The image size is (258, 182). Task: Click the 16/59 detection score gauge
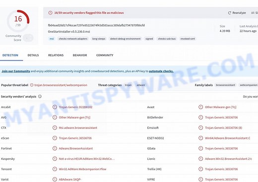coord(18,21)
